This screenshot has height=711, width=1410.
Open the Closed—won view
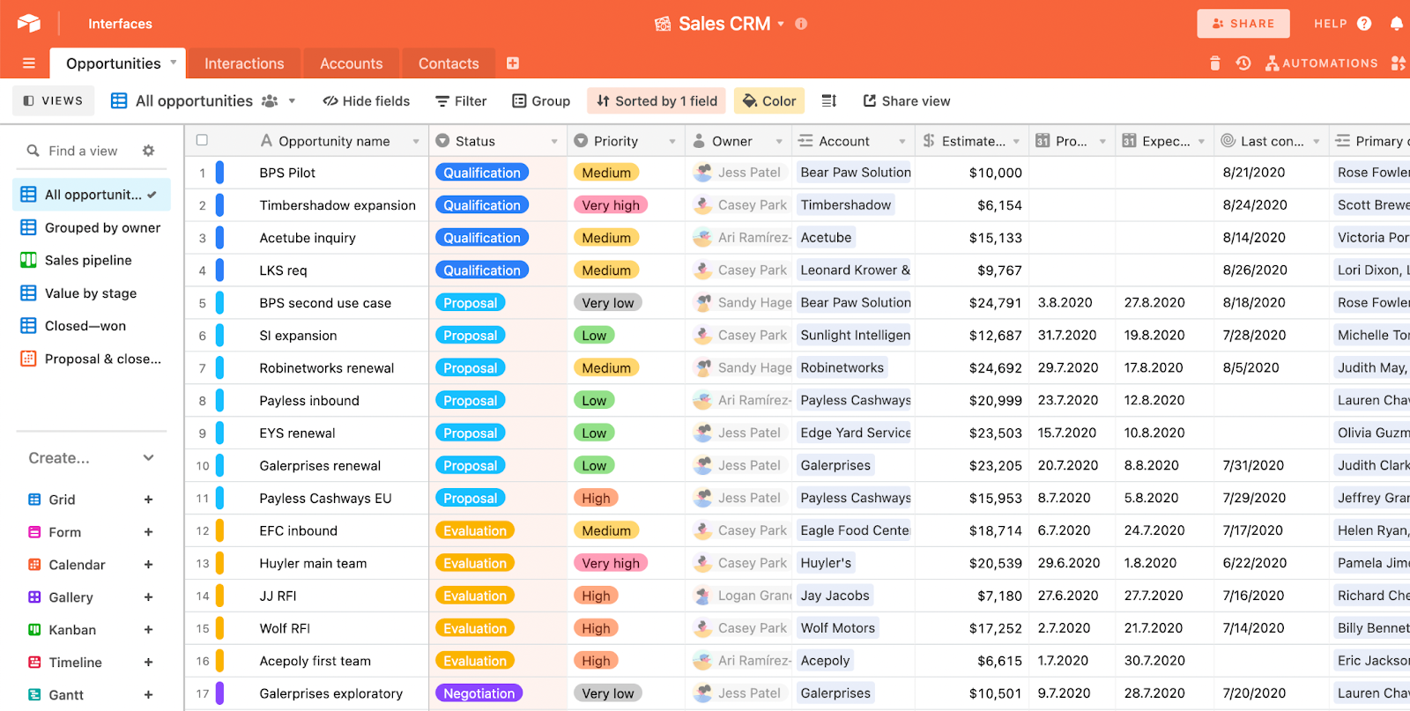pos(92,326)
